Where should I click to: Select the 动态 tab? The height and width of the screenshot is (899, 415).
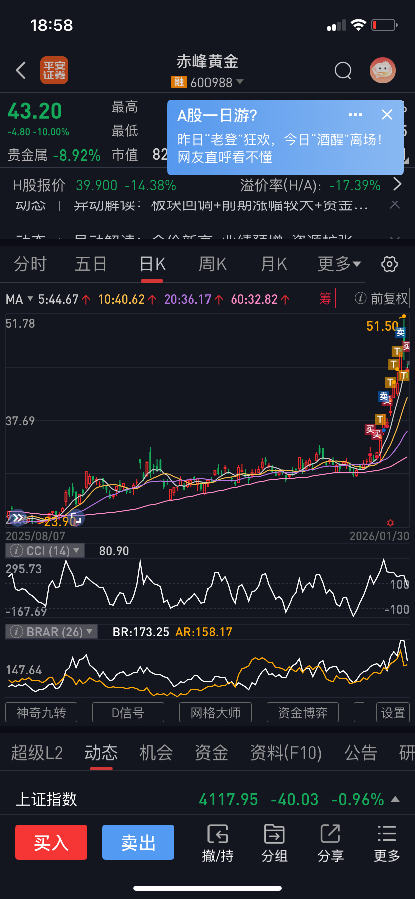(101, 753)
